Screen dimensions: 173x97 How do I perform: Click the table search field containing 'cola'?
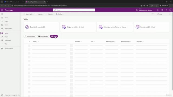(x=163, y=14)
